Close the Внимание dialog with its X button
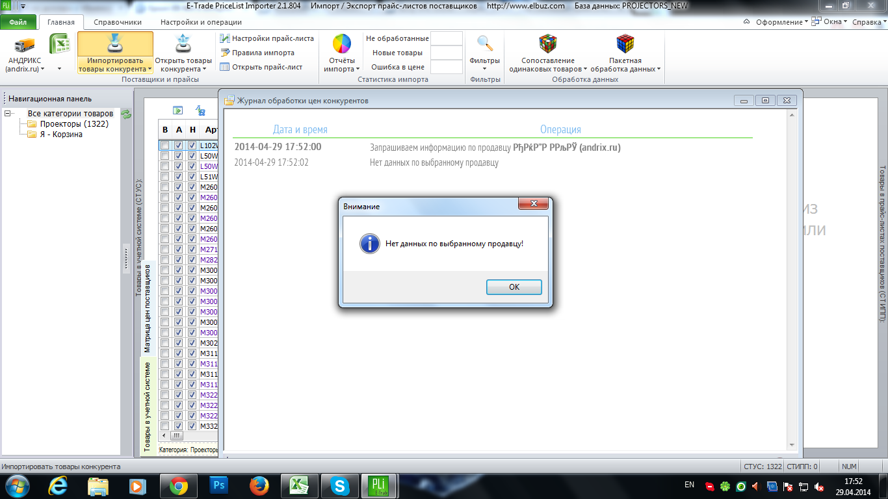This screenshot has height=499, width=888. pyautogui.click(x=534, y=203)
